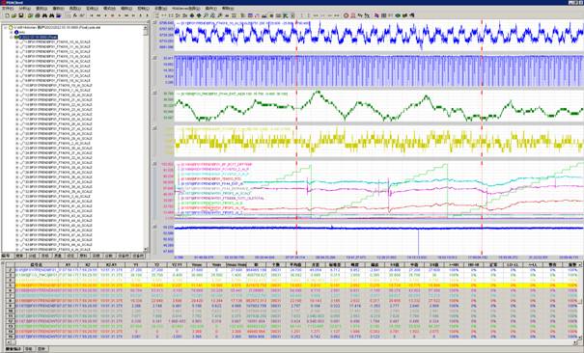The width and height of the screenshot is (584, 353).
Task: Click the second binoculars search icon
Action: point(52,15)
